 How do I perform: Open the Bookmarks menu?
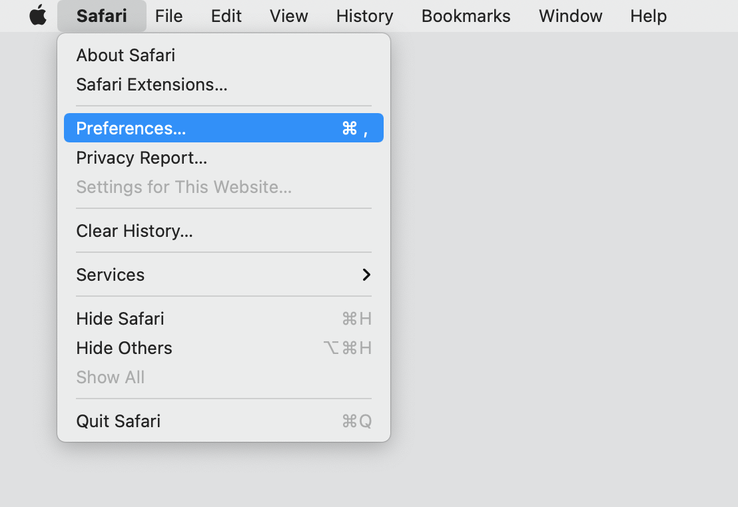pos(466,16)
